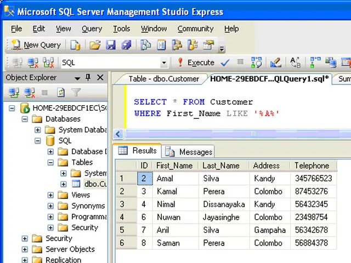Open file using the folder icon
This screenshot has height=263, width=351.
click(x=95, y=45)
